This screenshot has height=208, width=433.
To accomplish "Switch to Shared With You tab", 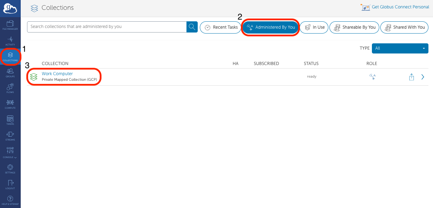I will (404, 27).
